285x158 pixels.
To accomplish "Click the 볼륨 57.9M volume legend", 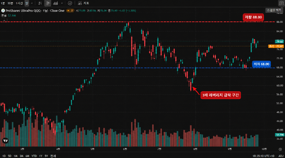I will [9, 16].
